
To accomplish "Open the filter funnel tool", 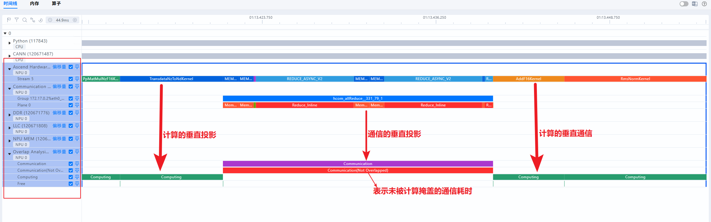I will click(16, 20).
